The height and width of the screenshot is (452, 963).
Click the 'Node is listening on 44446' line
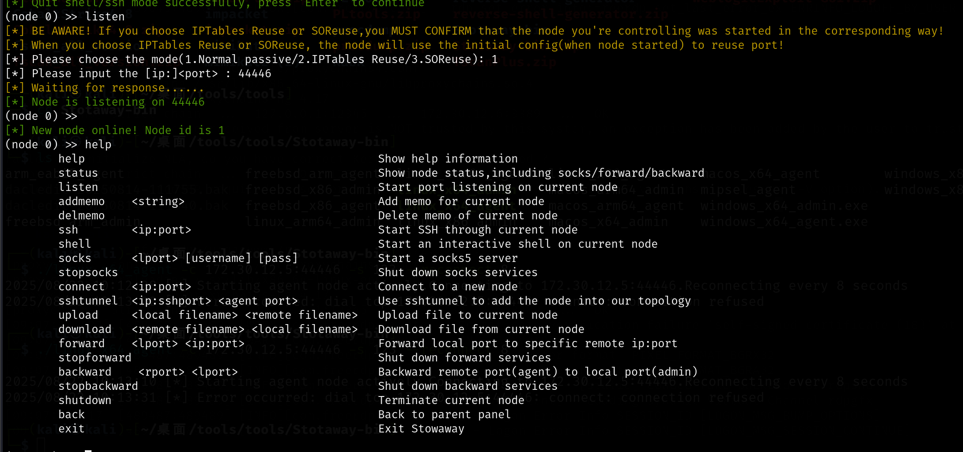105,102
